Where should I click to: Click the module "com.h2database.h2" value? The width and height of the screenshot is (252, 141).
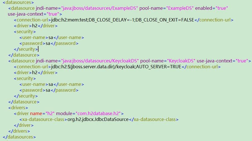(x=98, y=113)
